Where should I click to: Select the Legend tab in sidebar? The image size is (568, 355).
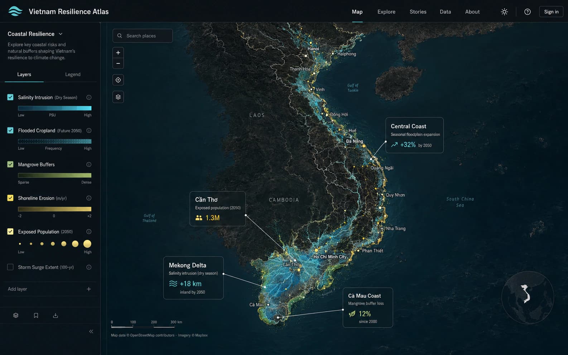(73, 74)
